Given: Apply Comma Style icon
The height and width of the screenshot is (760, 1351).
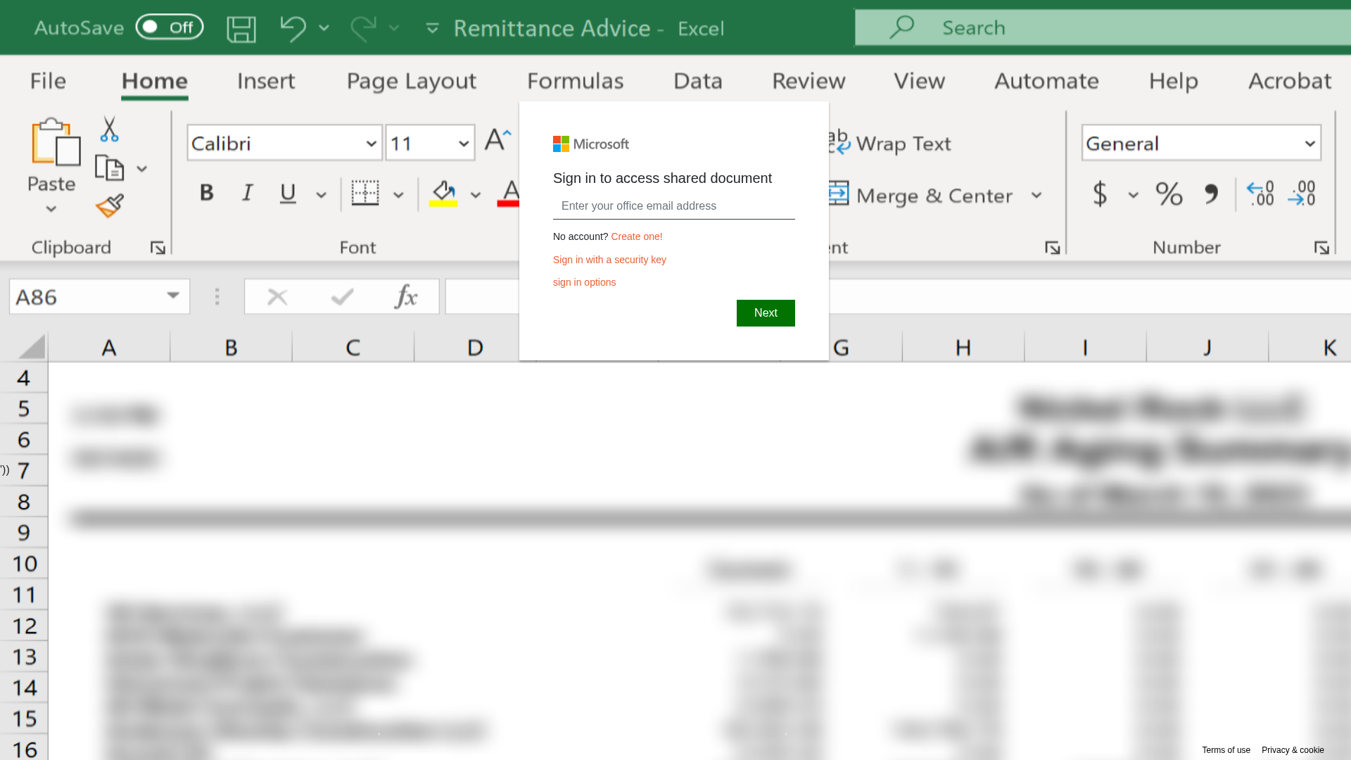Looking at the screenshot, I should (1210, 194).
